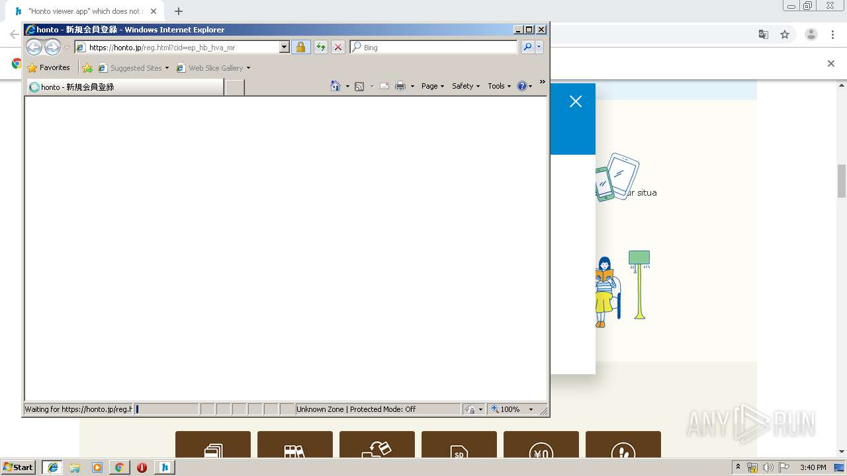Screen dimensions: 847x476
Task: Open Windows Explorer folder from taskbar
Action: point(75,467)
